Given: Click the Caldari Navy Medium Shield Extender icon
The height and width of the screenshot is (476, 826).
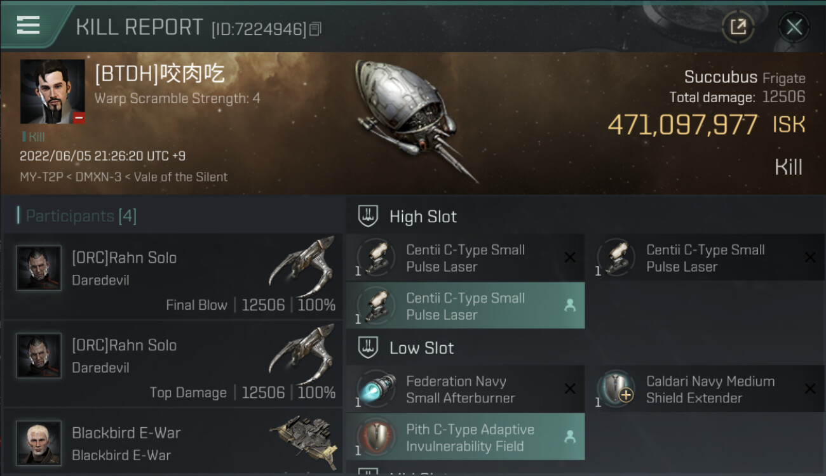Looking at the screenshot, I should (x=616, y=388).
